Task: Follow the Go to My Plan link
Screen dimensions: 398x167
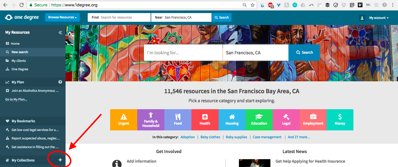Action: (x=16, y=99)
